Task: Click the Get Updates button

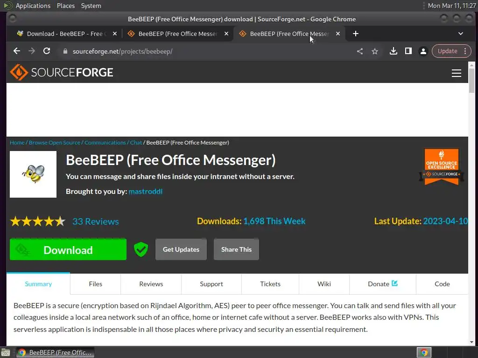Action: tap(181, 249)
